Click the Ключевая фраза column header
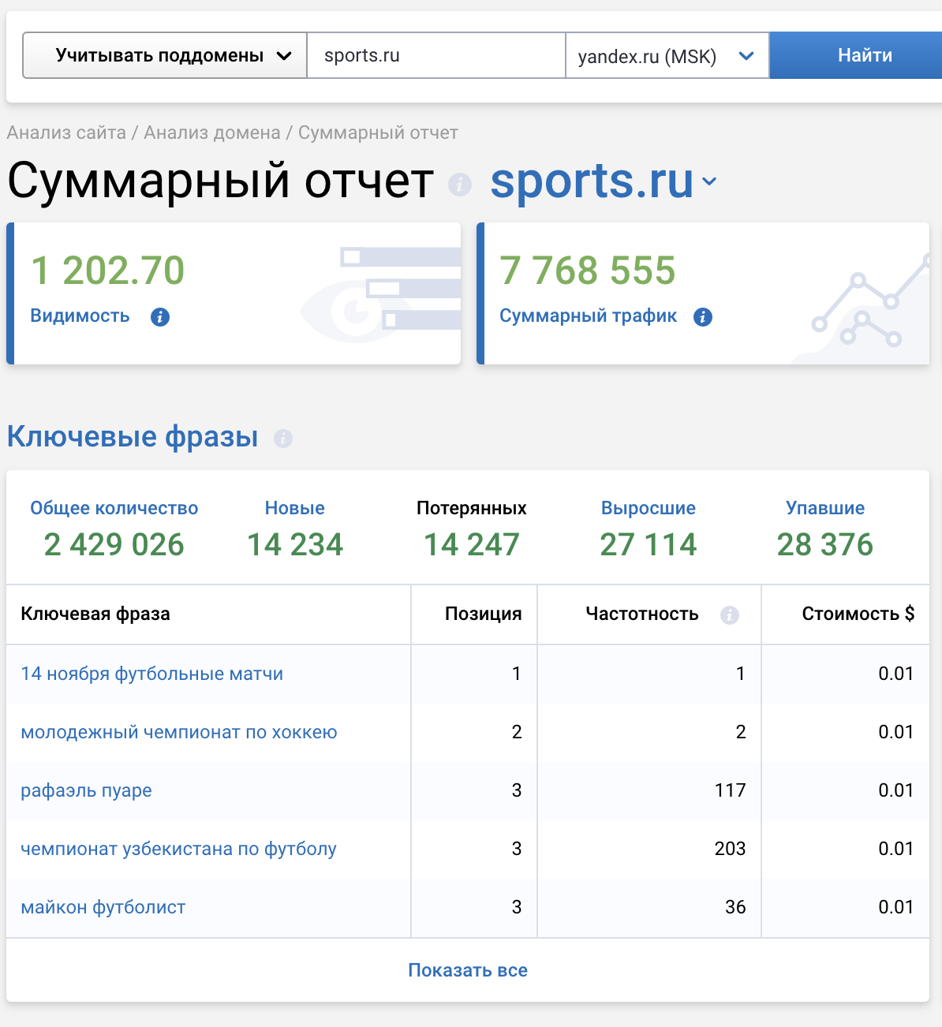Viewport: 942px width, 1027px height. pyautogui.click(x=95, y=614)
